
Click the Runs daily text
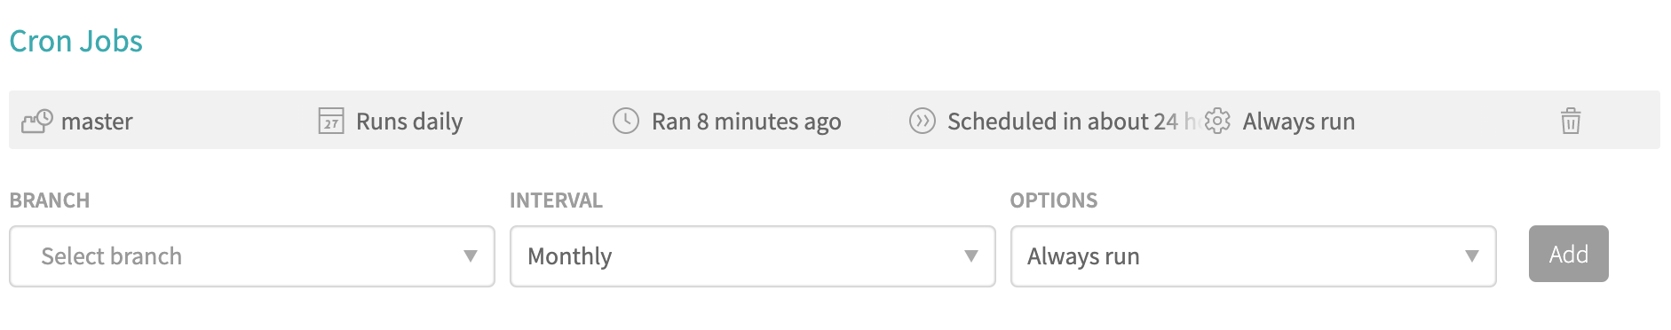pos(409,122)
